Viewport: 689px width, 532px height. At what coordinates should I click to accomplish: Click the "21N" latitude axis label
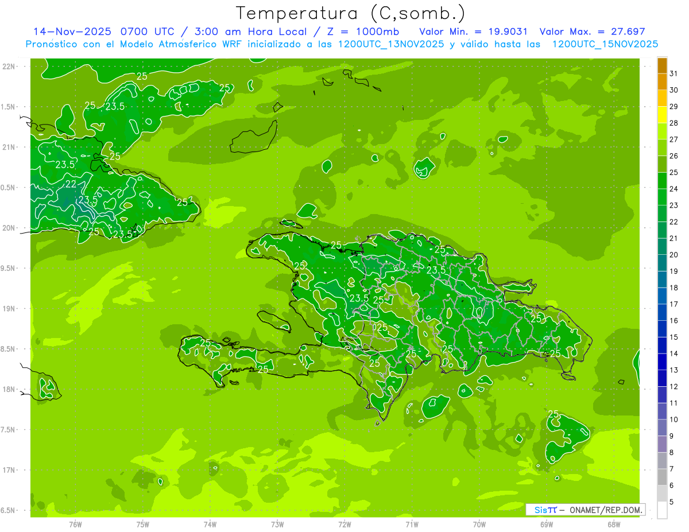click(x=9, y=147)
